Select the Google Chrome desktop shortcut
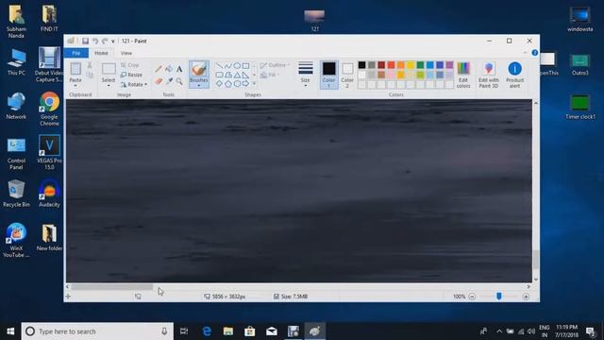Viewport: 604px width, 340px height. click(49, 109)
